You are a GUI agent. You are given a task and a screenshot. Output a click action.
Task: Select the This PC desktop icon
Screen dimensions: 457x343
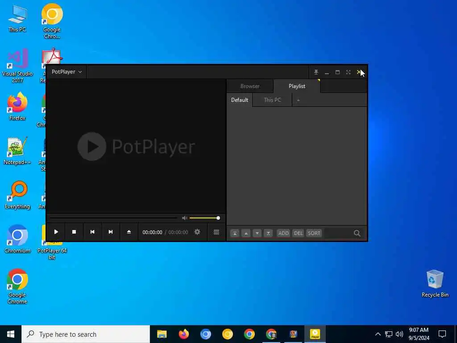[17, 19]
